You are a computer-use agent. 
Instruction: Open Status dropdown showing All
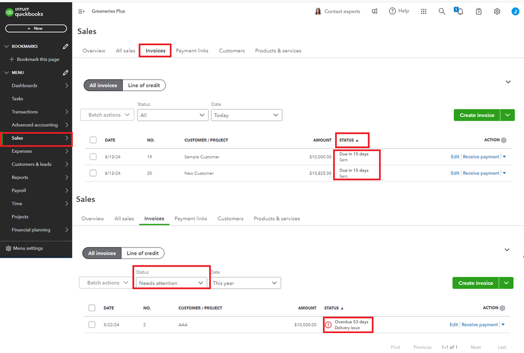tap(173, 115)
